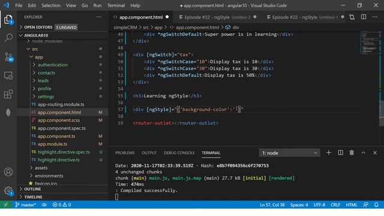
Task: Open the Extensions view icon
Action: coord(8,94)
